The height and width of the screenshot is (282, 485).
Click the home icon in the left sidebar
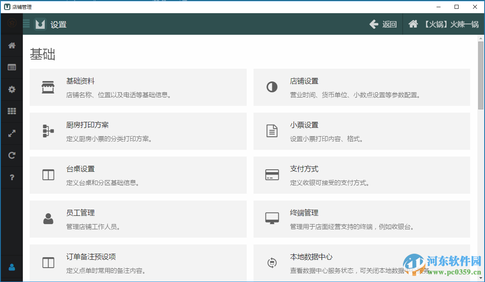12,46
